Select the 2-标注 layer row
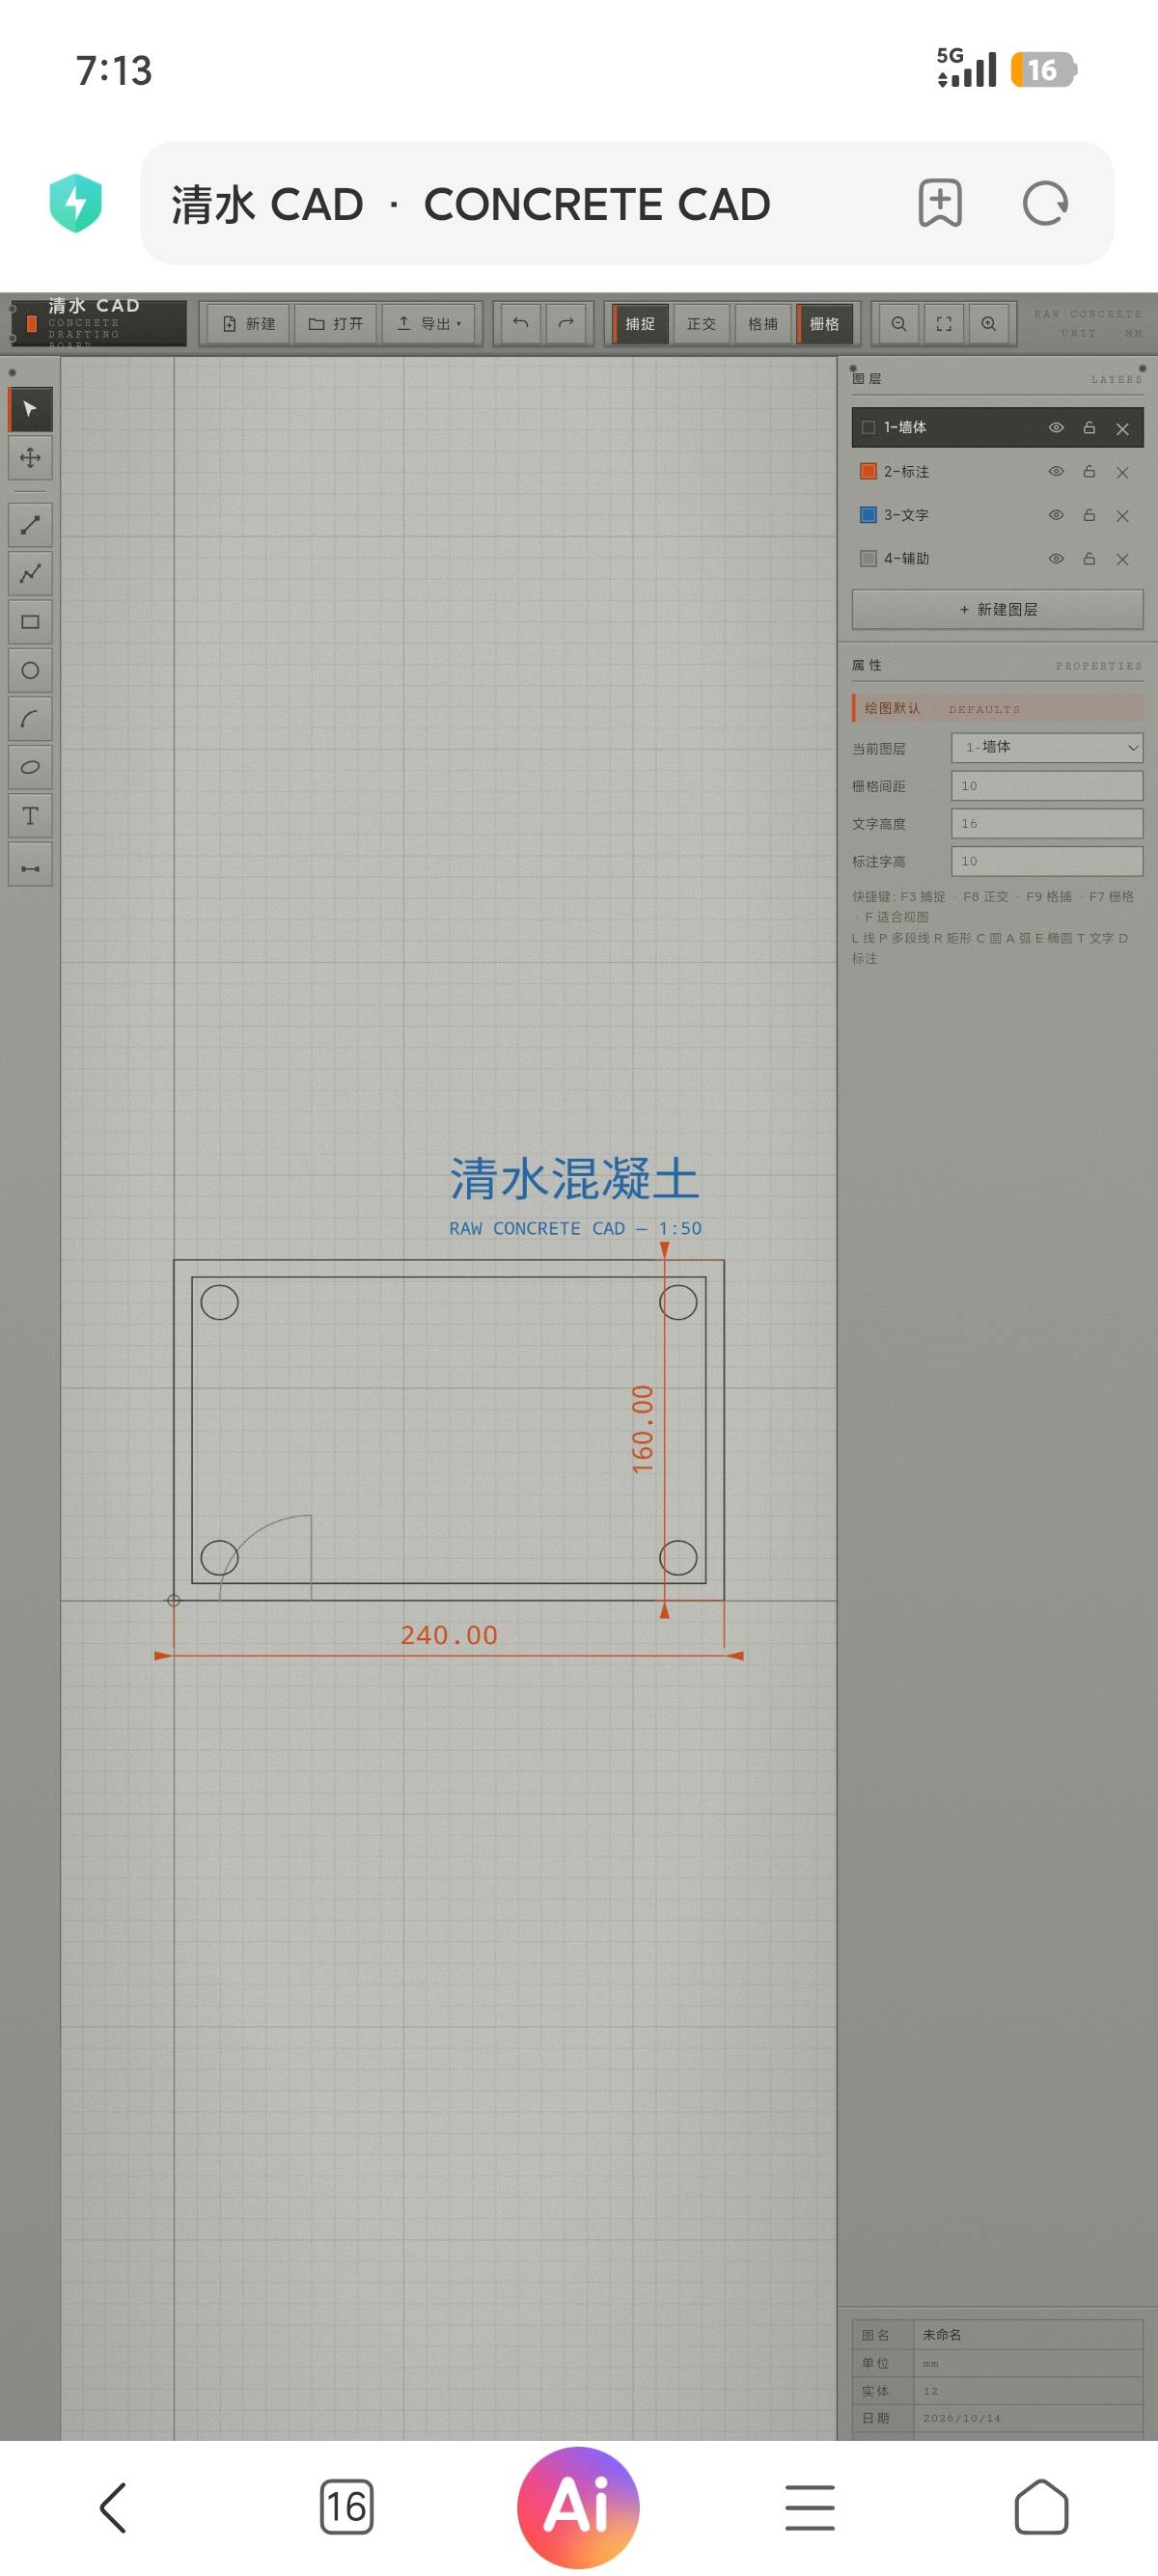This screenshot has width=1158, height=2576. [x=997, y=472]
